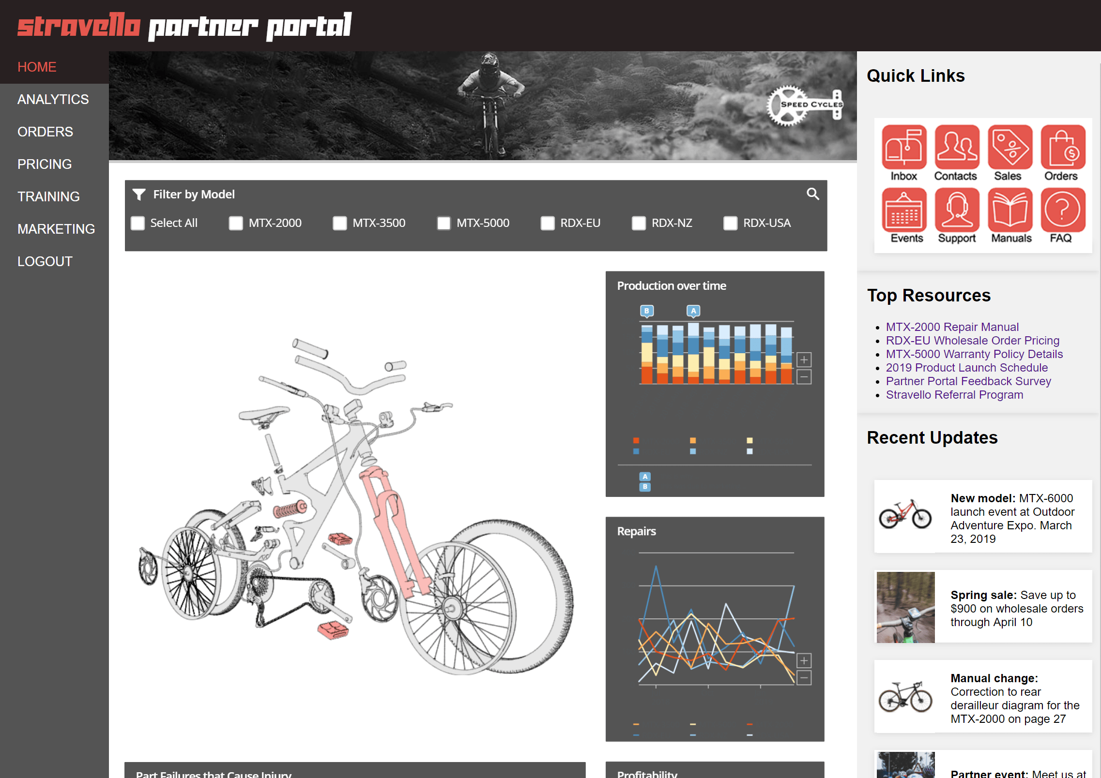Click the search magnifier in filter bar

pos(812,194)
